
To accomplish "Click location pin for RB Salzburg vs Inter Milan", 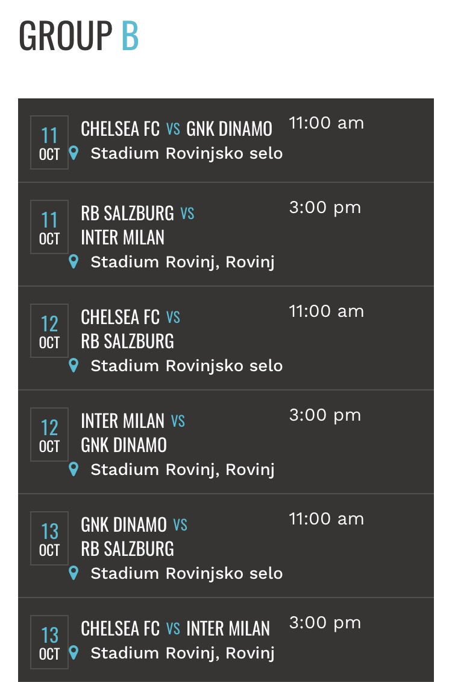I will pyautogui.click(x=74, y=262).
